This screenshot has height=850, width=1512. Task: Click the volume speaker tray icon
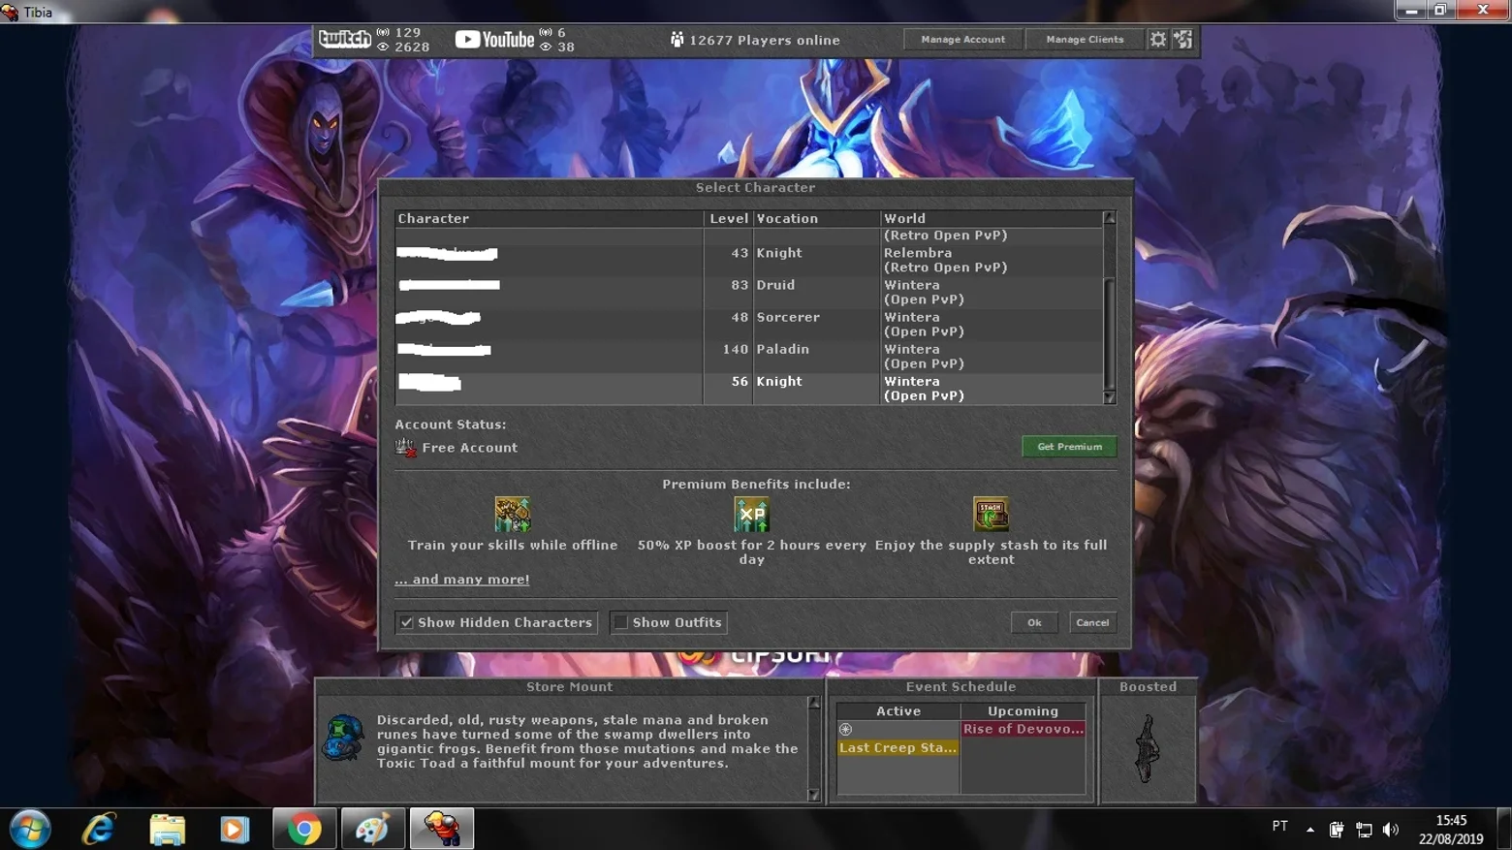tap(1391, 830)
